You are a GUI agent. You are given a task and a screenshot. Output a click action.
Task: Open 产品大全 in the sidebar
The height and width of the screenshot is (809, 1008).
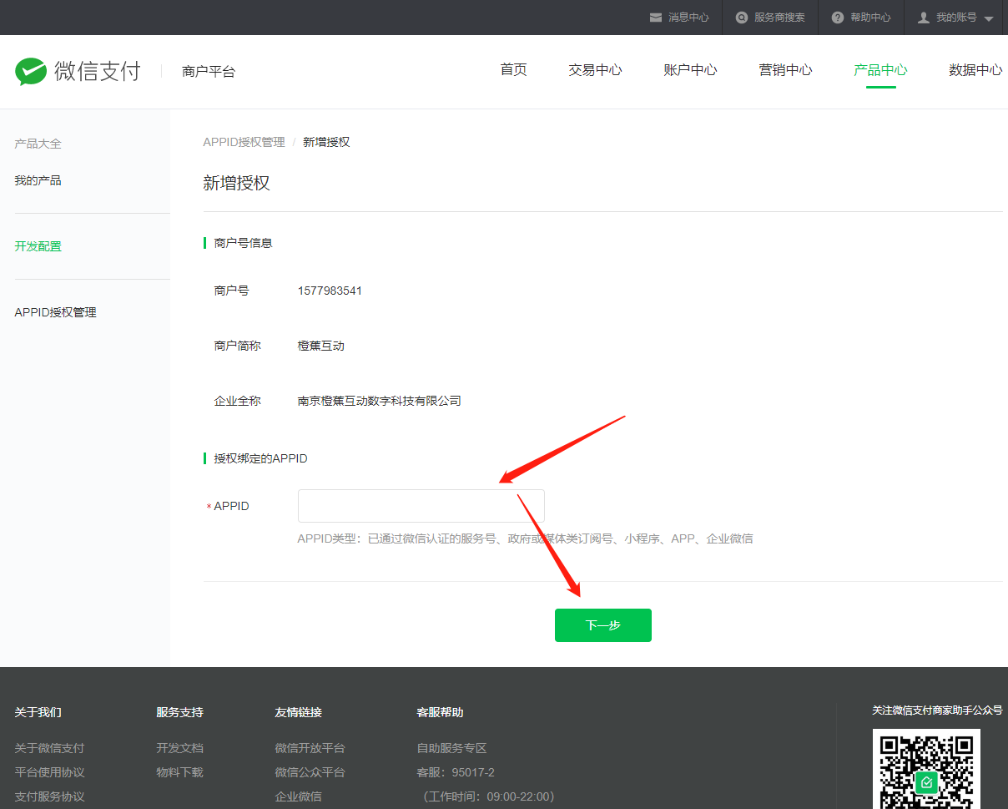[38, 144]
